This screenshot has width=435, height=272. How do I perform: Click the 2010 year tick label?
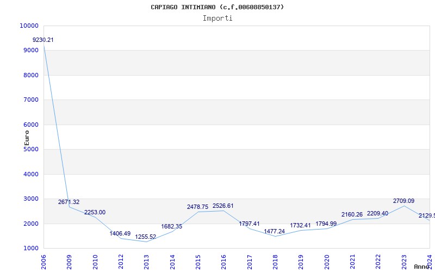coord(95,262)
